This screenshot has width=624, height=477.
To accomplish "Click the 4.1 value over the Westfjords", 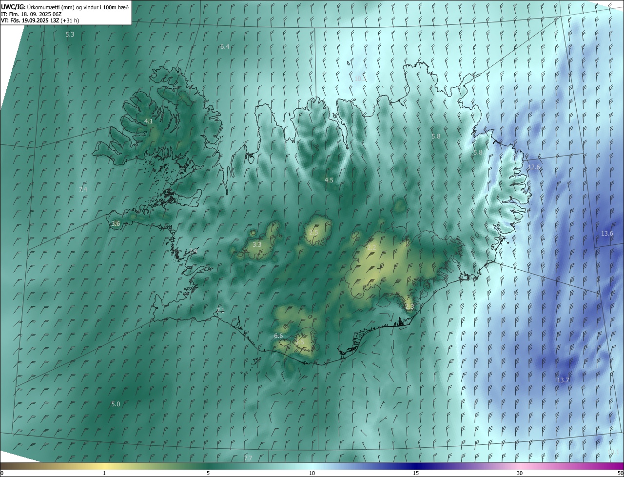I will 149,121.
